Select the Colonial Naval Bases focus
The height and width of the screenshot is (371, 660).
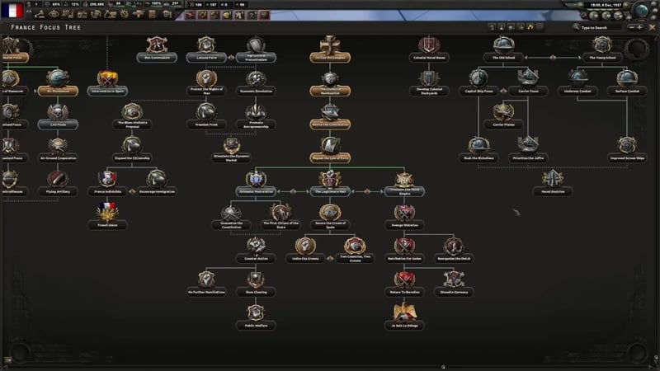pyautogui.click(x=429, y=49)
